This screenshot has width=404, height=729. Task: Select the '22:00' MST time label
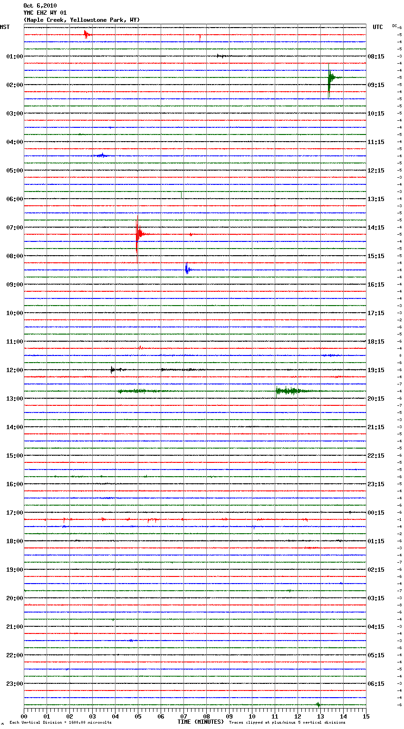pos(15,655)
